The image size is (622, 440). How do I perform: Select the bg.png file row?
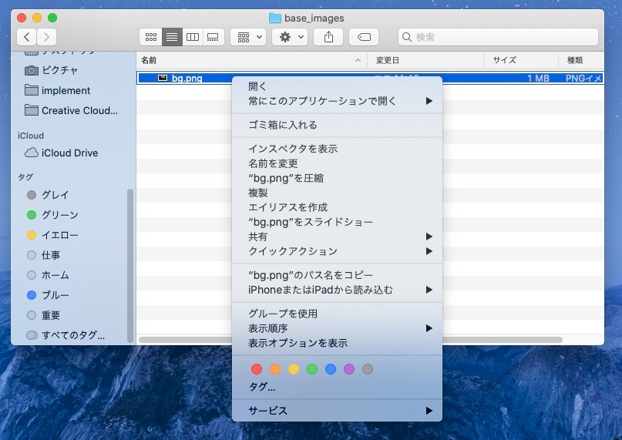(x=370, y=78)
